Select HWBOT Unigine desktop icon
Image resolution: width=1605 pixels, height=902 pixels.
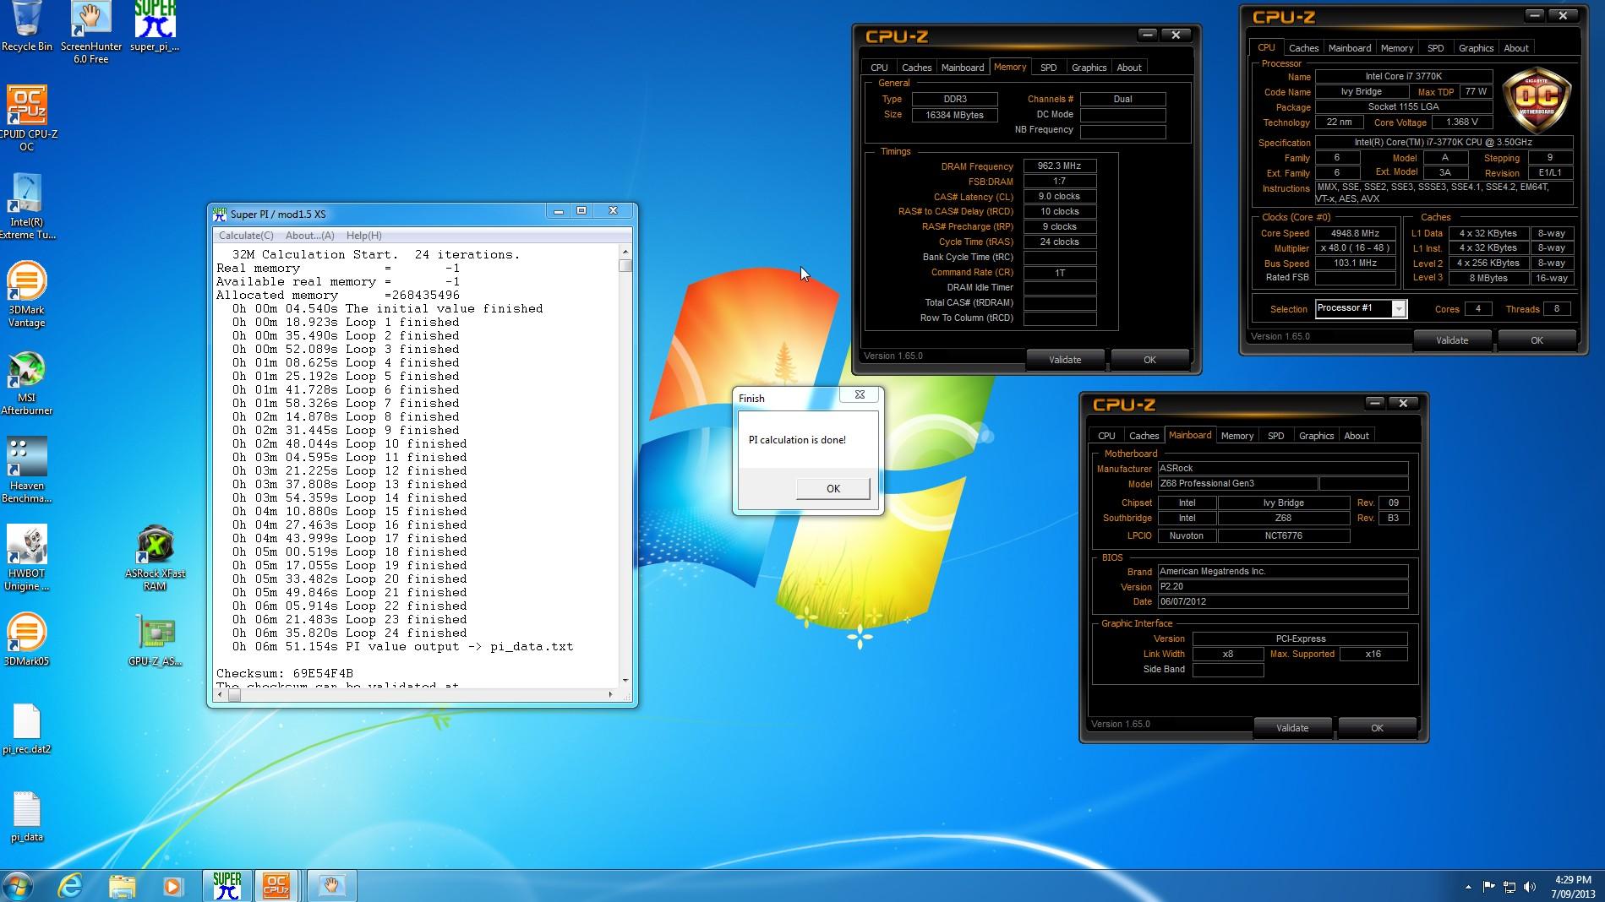click(x=27, y=558)
